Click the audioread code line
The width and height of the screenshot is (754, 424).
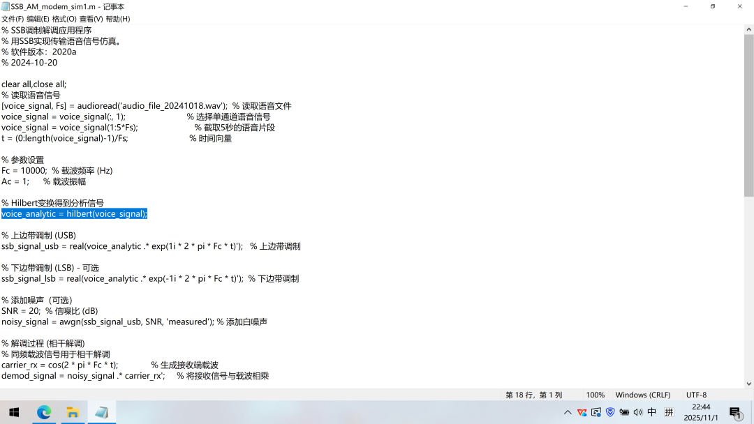point(146,105)
